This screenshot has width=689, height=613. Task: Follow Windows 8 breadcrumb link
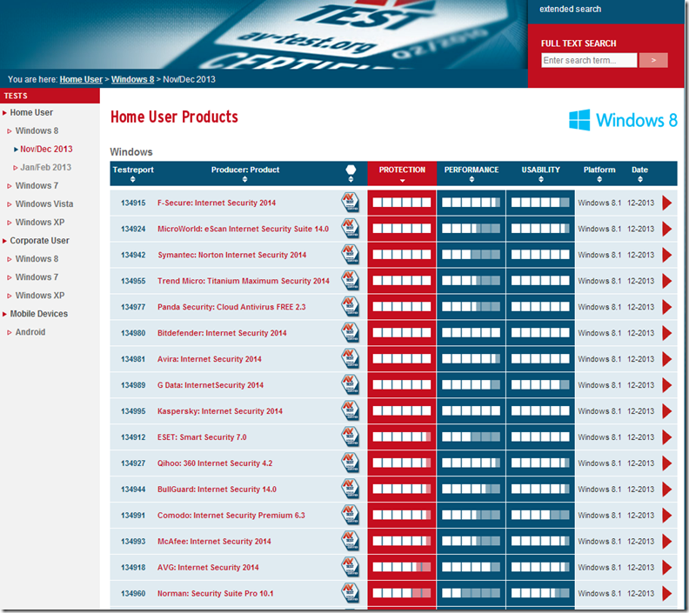[x=133, y=79]
